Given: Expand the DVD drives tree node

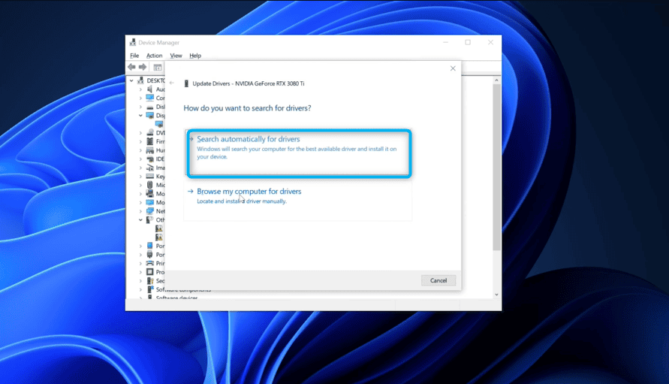Looking at the screenshot, I should click(x=140, y=133).
